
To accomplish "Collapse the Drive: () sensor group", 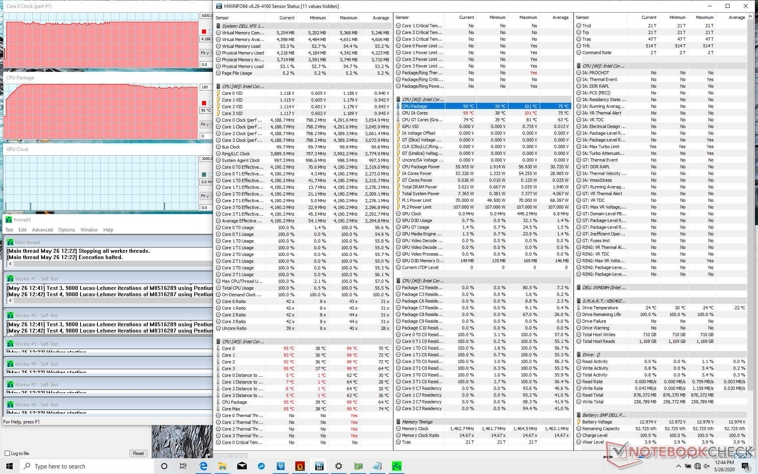I will [x=579, y=354].
